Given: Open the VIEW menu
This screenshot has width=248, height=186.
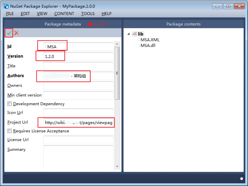Looking at the screenshot, I should point(42,14).
